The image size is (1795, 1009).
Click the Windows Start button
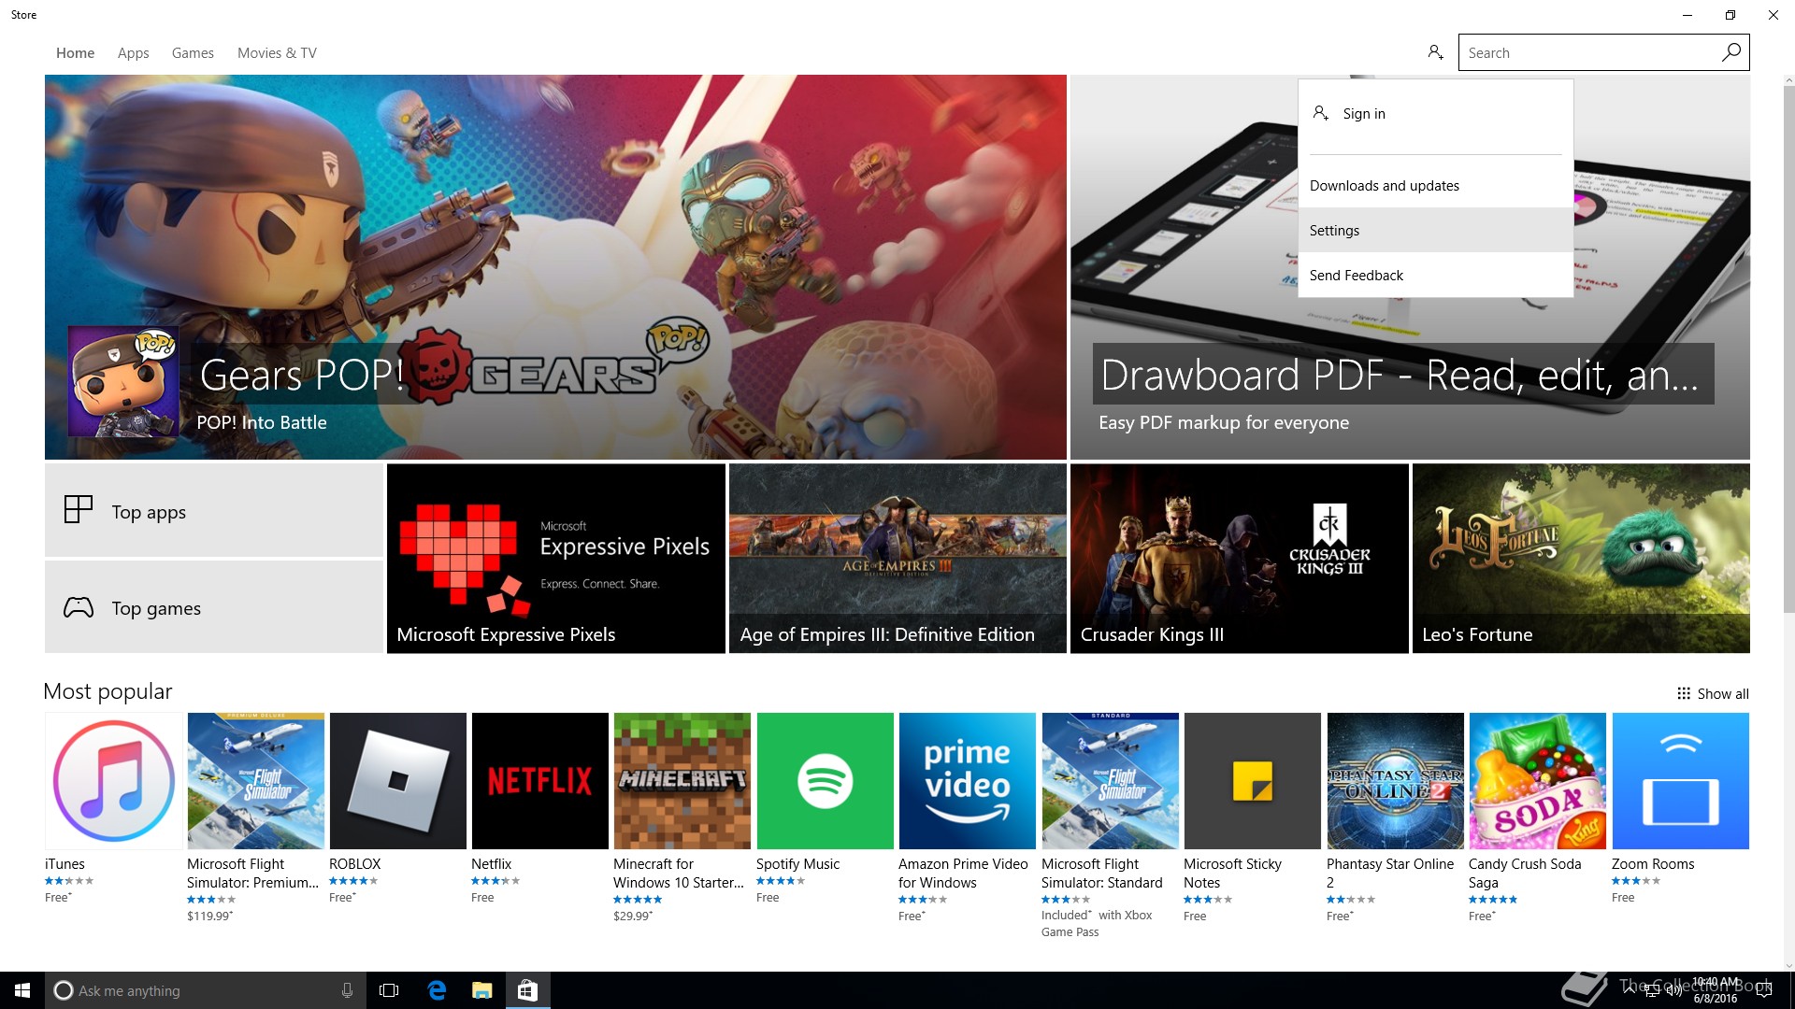(22, 990)
